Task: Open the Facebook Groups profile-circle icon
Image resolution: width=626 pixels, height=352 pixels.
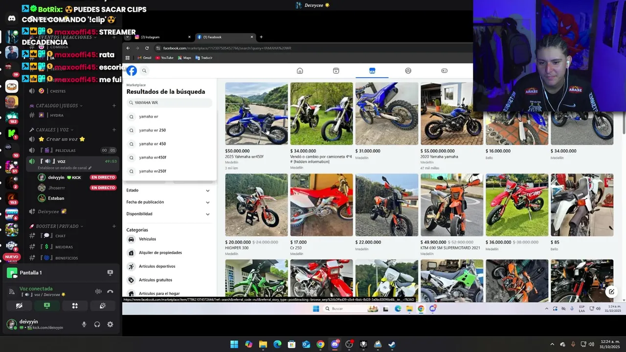Action: coord(408,71)
